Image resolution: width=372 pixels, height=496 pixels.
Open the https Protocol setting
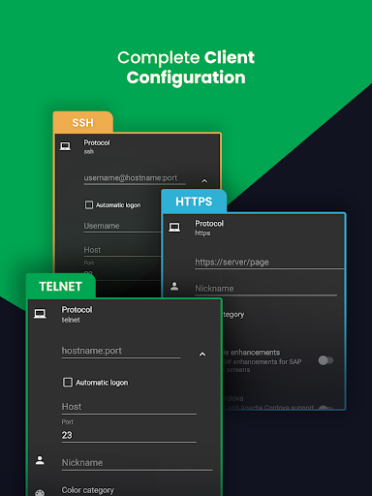coord(209,228)
